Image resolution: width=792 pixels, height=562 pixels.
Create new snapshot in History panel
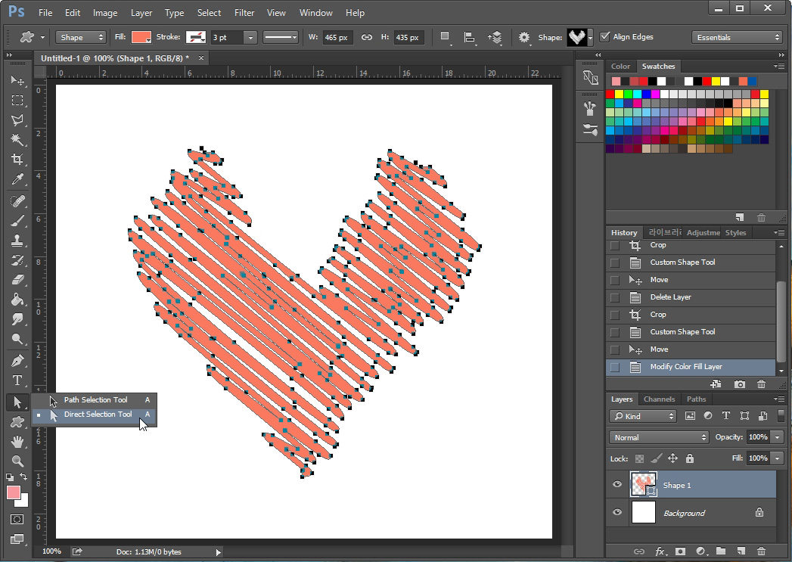(740, 384)
